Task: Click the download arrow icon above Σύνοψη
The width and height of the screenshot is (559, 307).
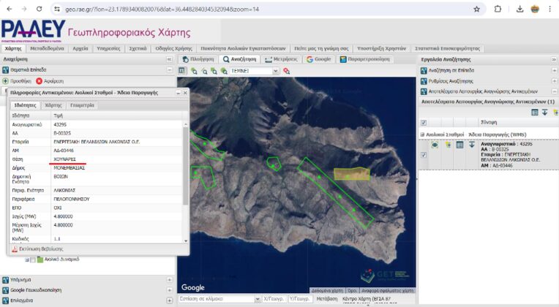Action: pyautogui.click(x=545, y=113)
